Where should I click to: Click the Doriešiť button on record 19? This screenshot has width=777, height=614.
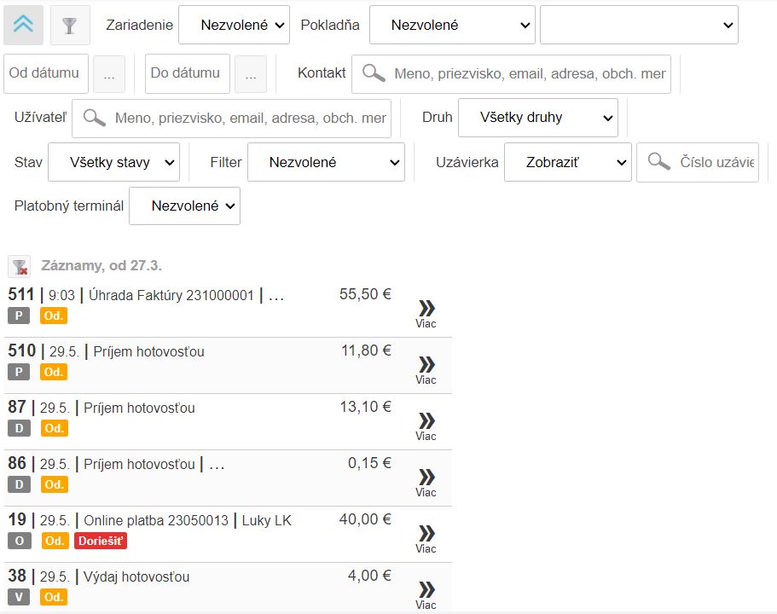pos(100,541)
